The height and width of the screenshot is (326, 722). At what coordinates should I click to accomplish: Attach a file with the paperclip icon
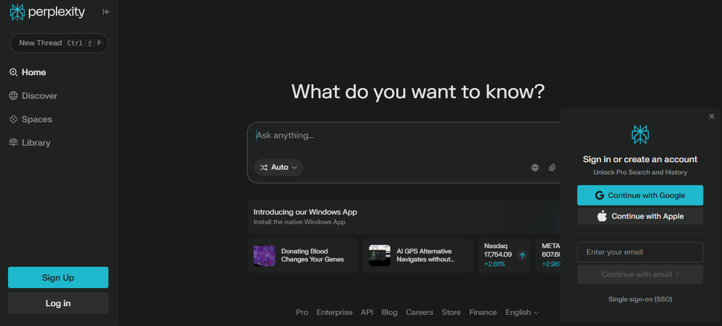pos(552,168)
